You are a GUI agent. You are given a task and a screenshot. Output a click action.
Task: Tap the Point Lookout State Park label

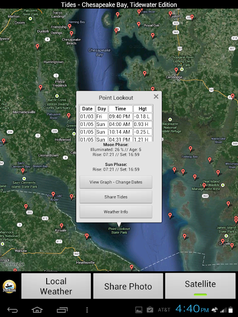pos(119,231)
